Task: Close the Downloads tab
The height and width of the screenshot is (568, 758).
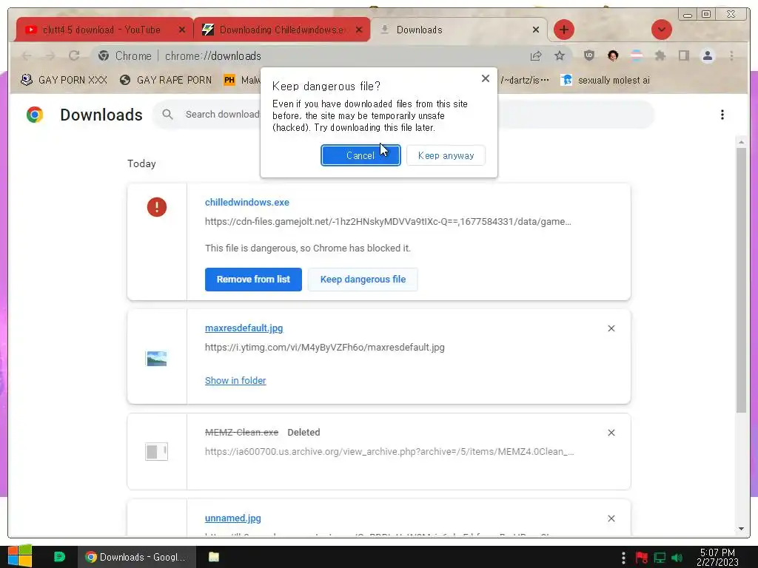Action: tap(536, 30)
